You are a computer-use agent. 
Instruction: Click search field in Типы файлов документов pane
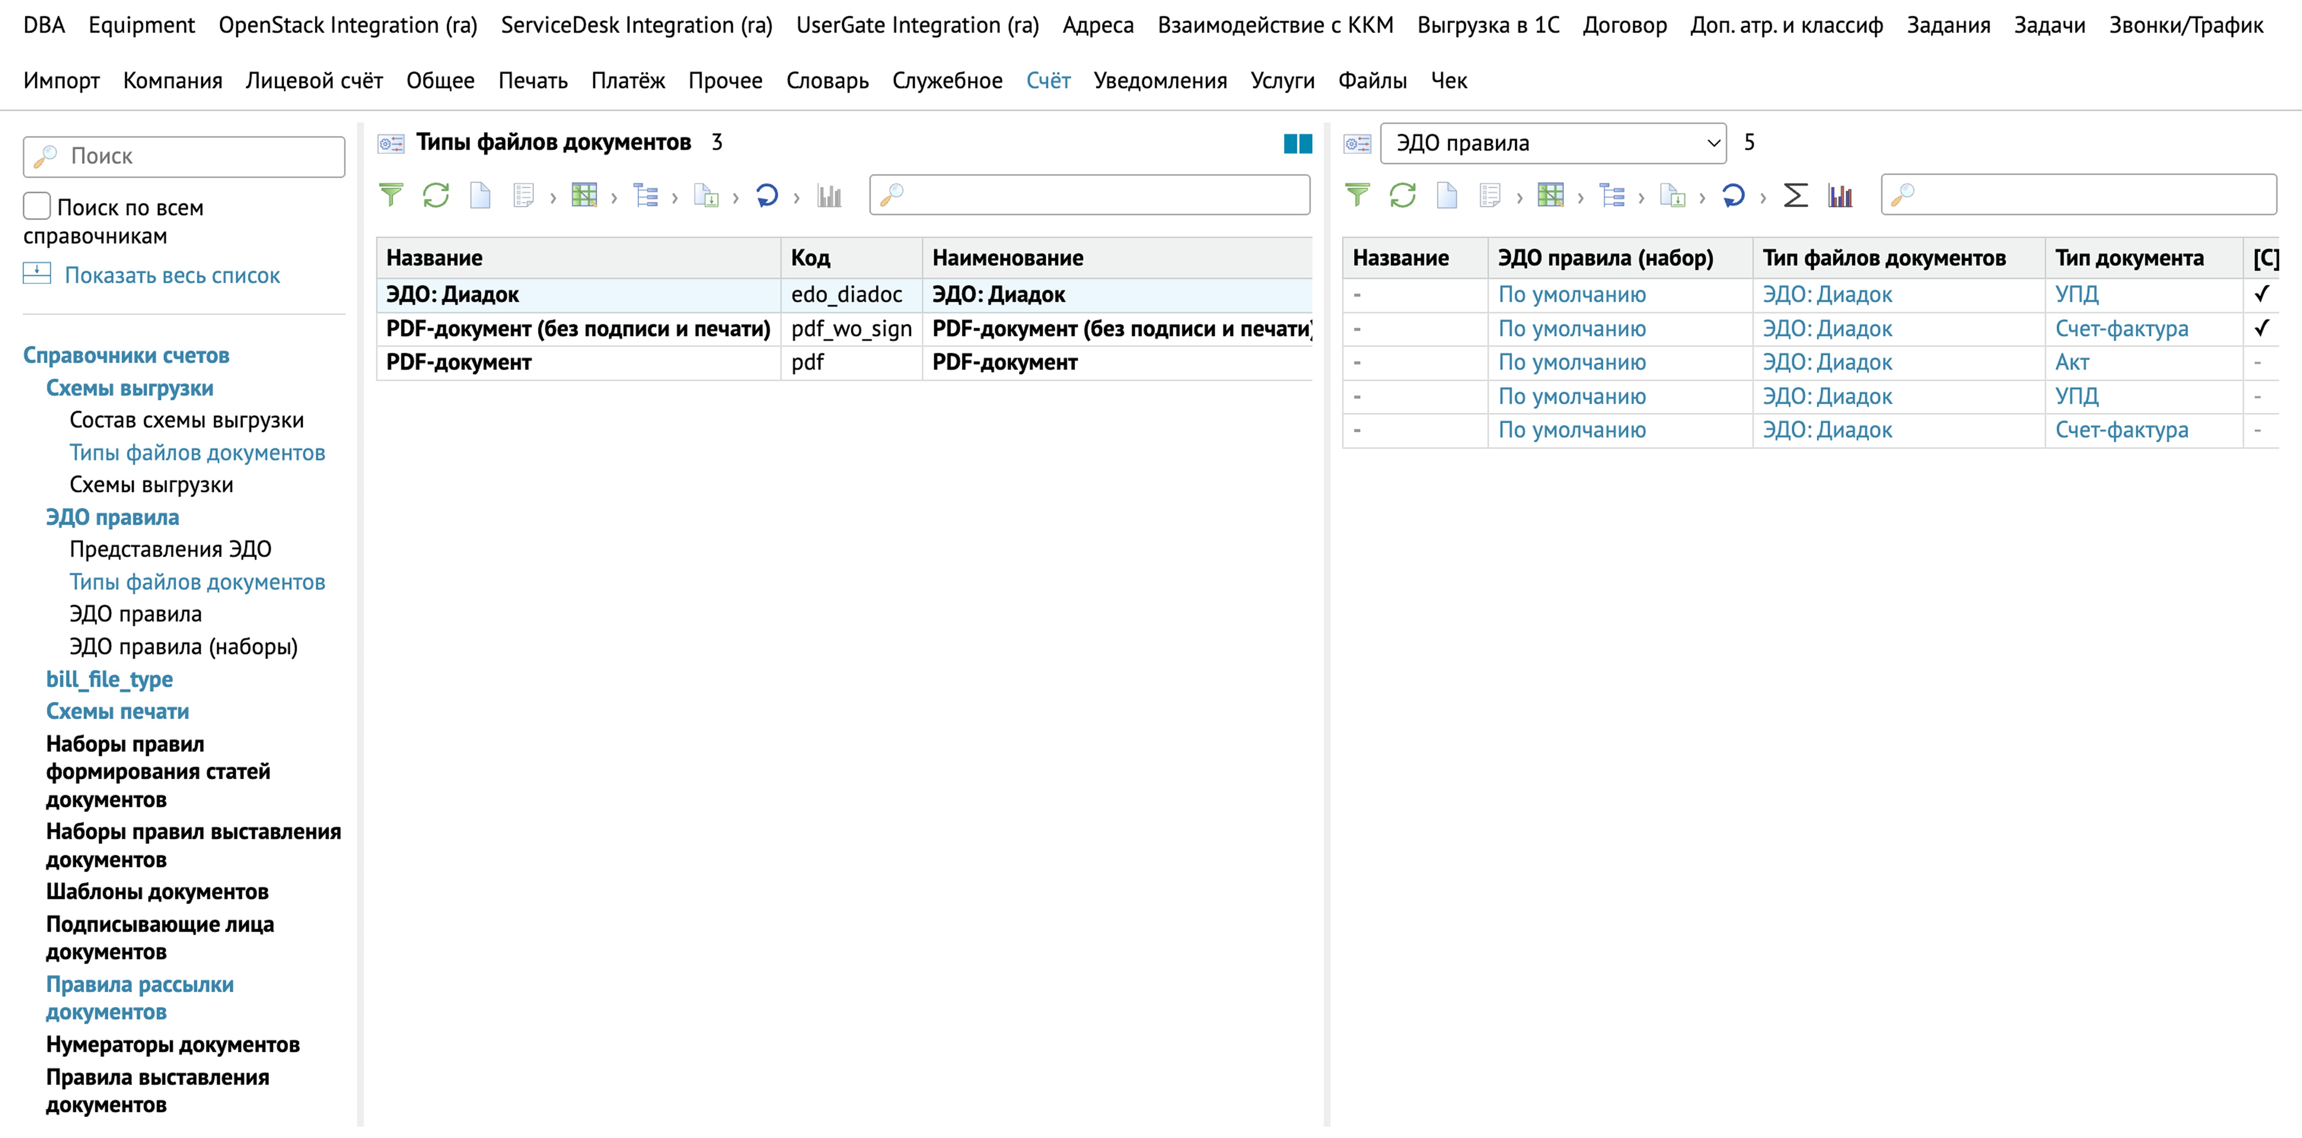1089,195
